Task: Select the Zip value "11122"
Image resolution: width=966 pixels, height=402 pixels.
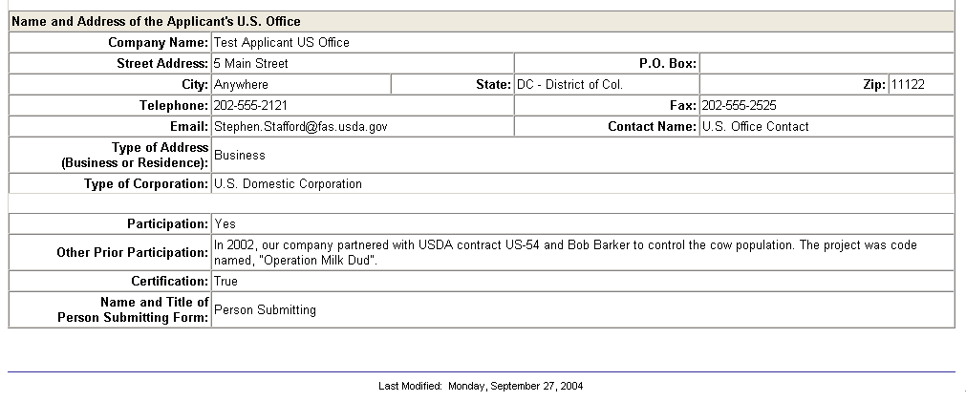Action: coord(908,85)
